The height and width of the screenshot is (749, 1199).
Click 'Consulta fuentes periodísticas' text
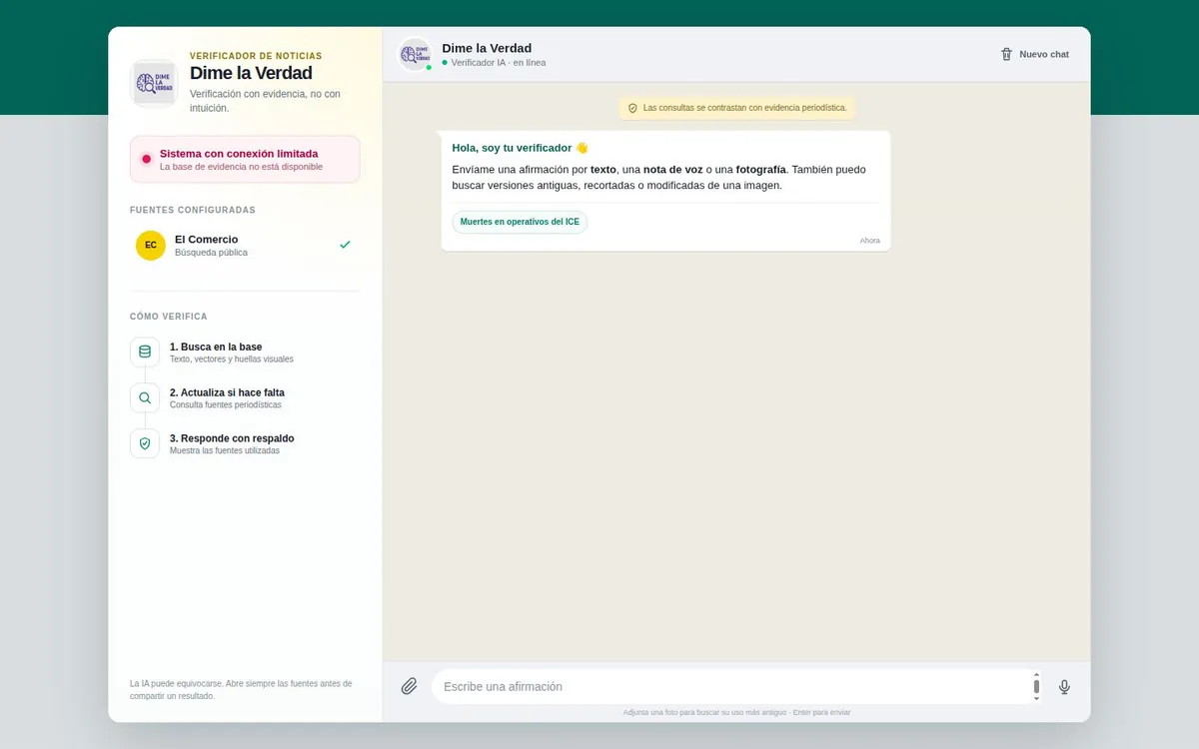coord(226,404)
